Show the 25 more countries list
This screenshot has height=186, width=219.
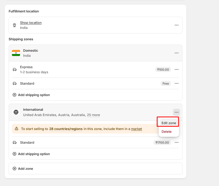pyautogui.click(x=93, y=115)
